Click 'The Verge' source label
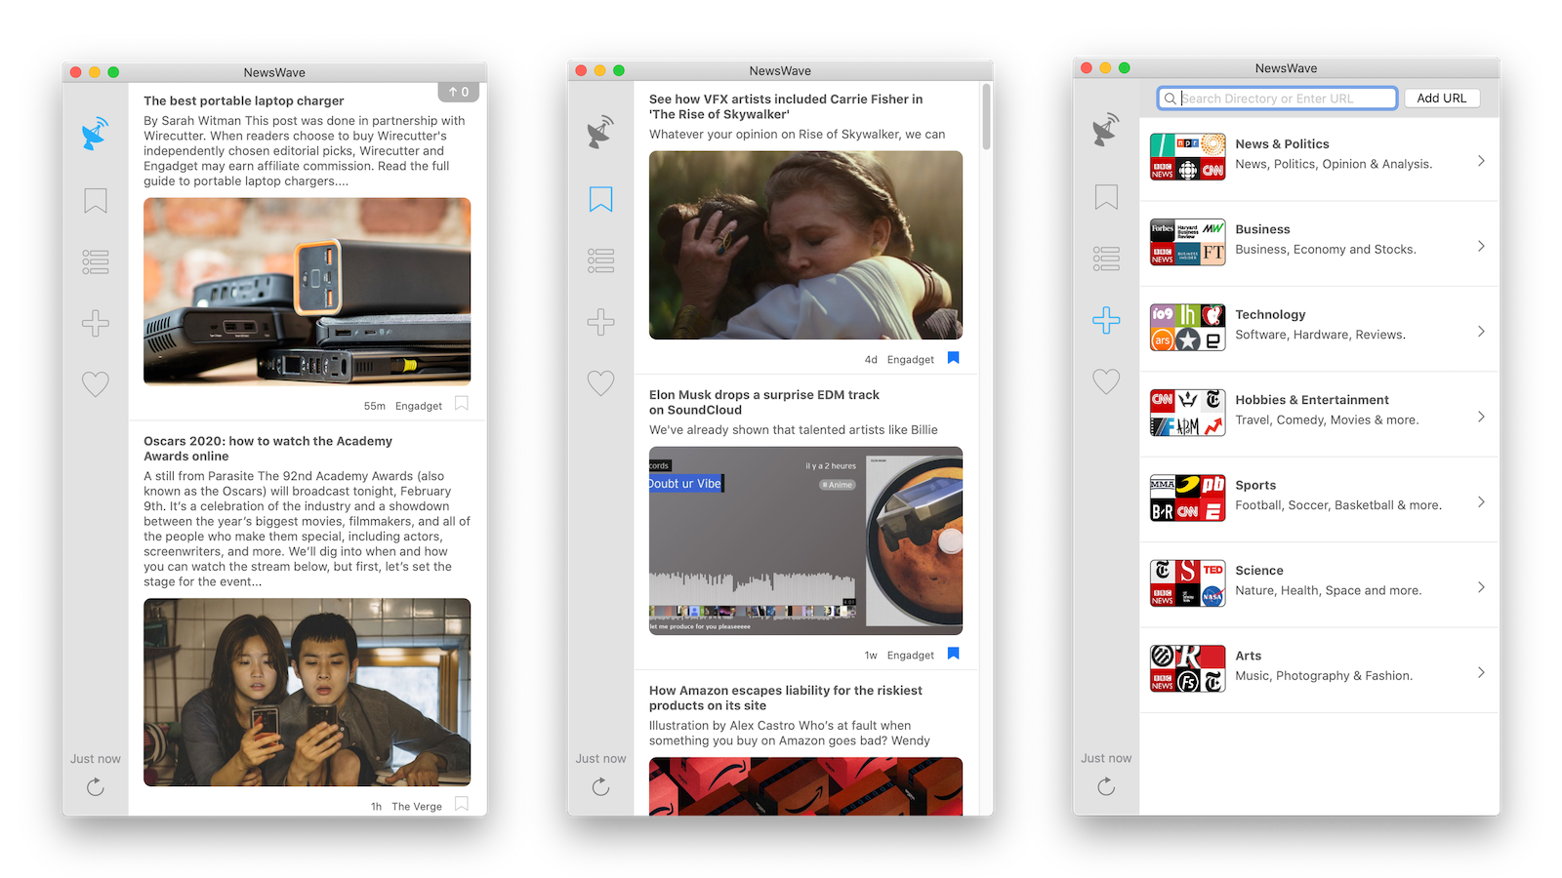Screen dimensions: 1562x878 [417, 807]
